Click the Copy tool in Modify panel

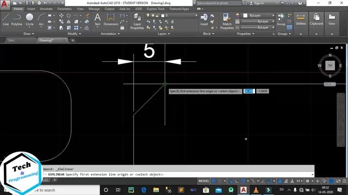[x=61, y=22]
